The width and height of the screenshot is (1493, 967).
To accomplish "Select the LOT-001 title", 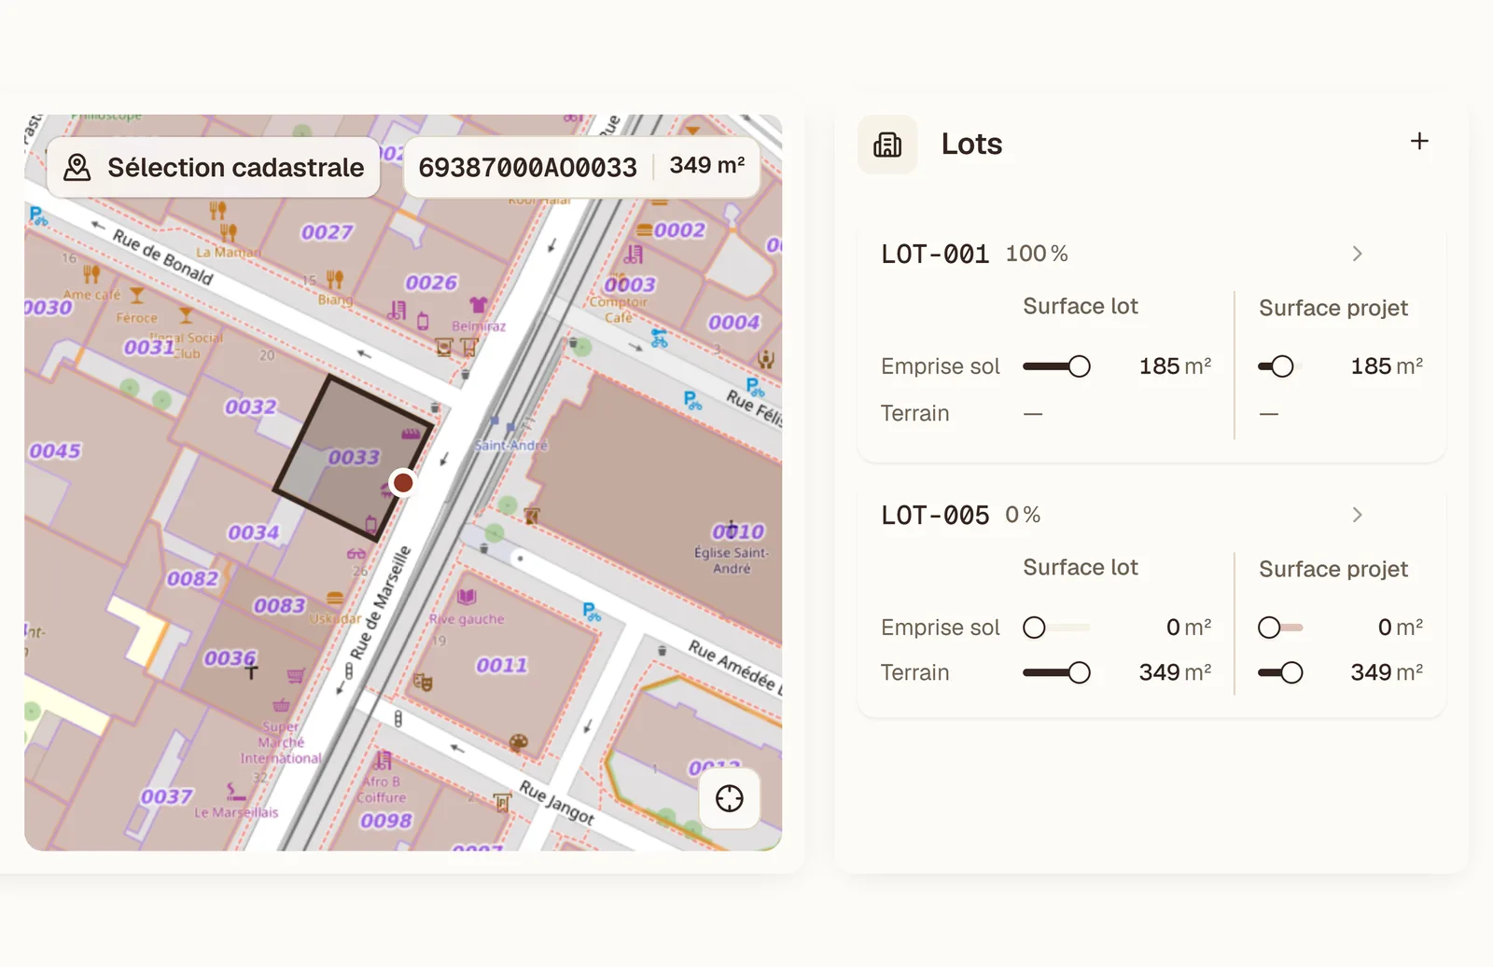I will [x=935, y=254].
